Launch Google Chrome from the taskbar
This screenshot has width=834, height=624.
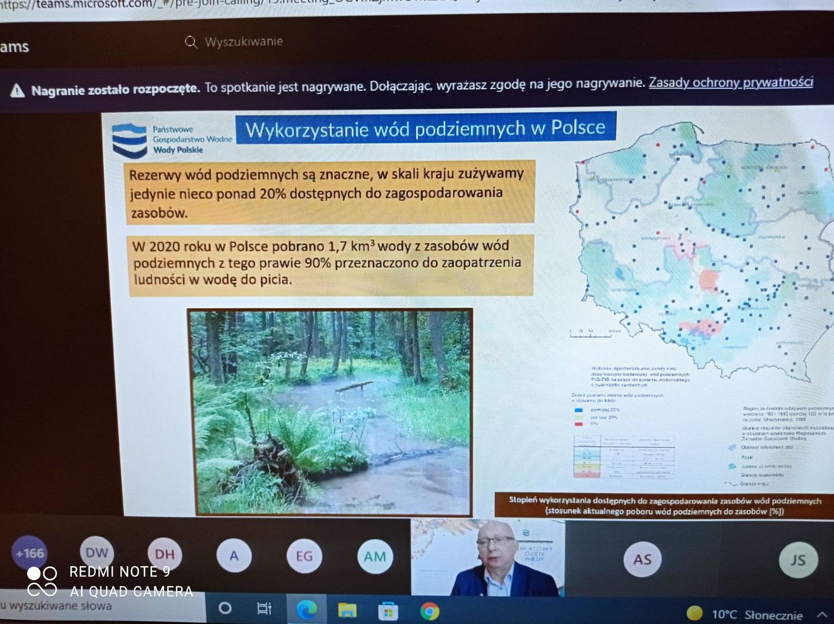click(429, 611)
